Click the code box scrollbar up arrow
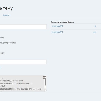101x101 pixels. click(x=45, y=77)
